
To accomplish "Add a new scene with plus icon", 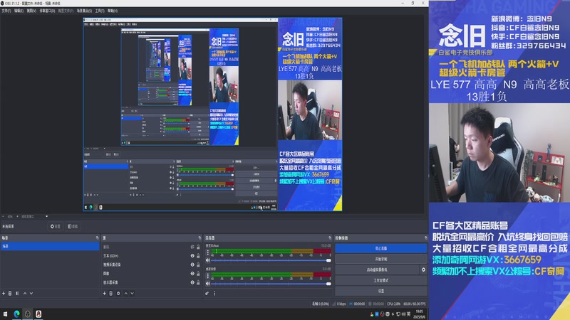I will (x=4, y=293).
